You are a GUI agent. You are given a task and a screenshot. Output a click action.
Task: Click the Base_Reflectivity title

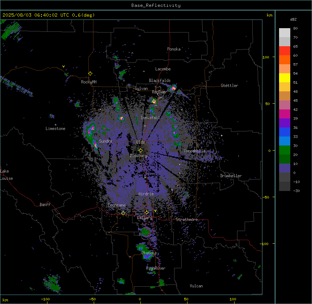(156, 5)
